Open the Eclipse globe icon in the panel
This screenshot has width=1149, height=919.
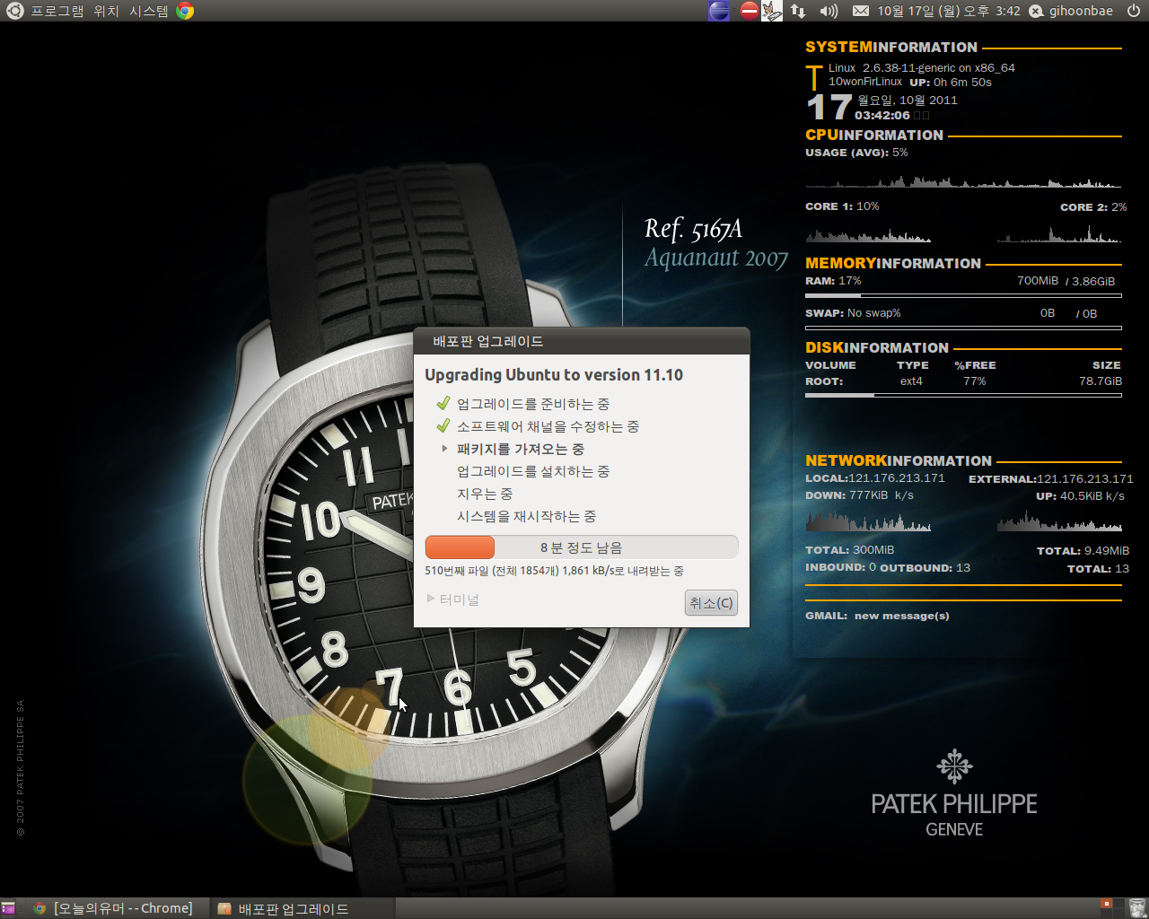(719, 11)
